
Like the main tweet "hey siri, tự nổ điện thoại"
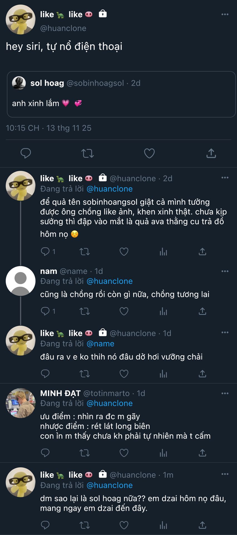[x=149, y=153]
